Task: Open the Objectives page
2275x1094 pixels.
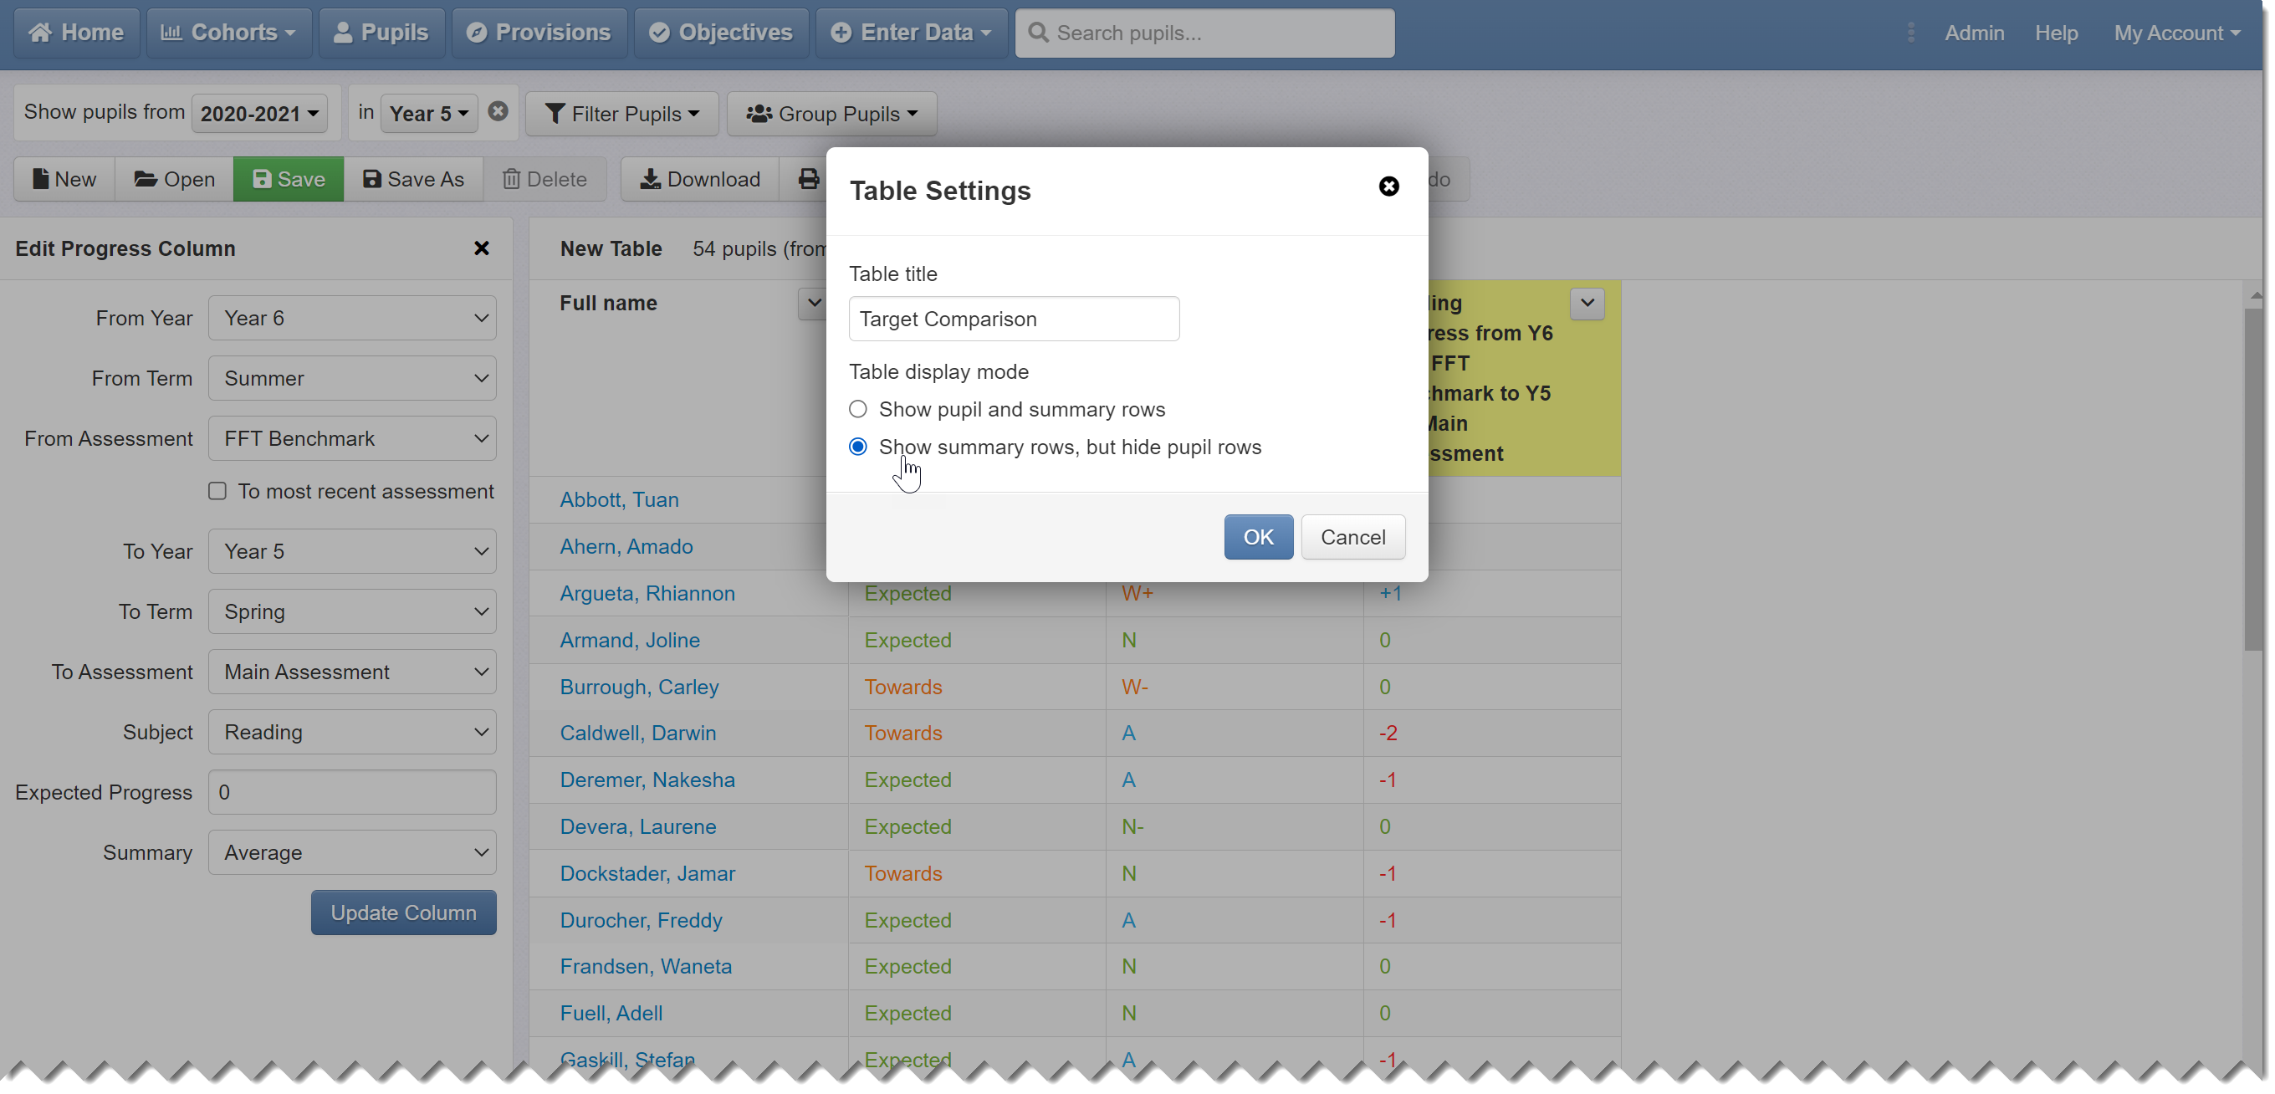Action: pos(722,33)
